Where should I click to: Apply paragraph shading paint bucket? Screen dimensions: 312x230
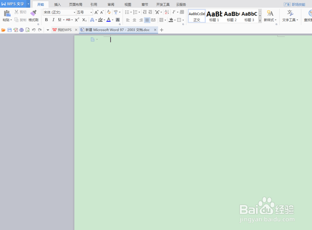pos(171,20)
